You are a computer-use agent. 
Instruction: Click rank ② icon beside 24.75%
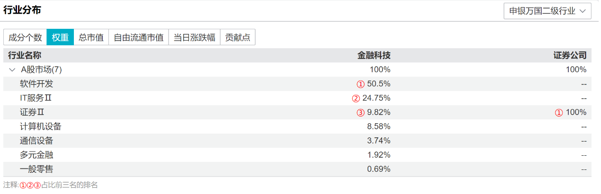(x=356, y=98)
